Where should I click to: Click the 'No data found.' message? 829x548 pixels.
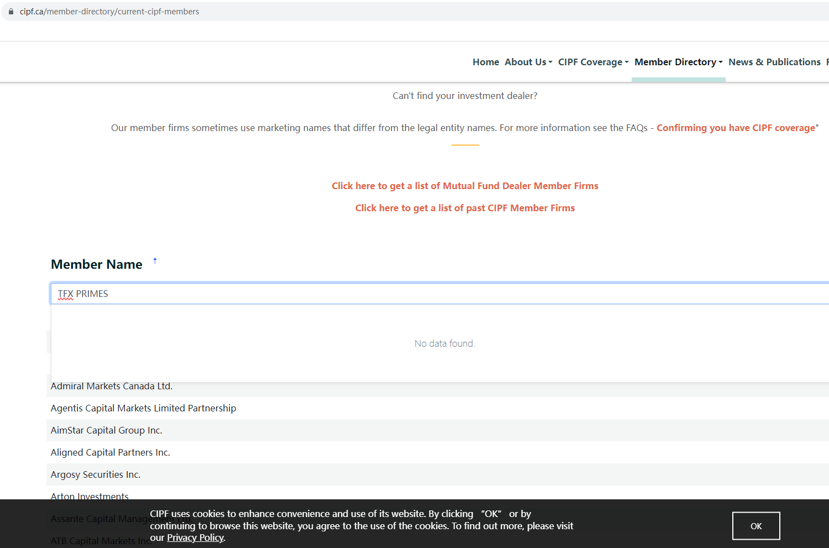[444, 343]
